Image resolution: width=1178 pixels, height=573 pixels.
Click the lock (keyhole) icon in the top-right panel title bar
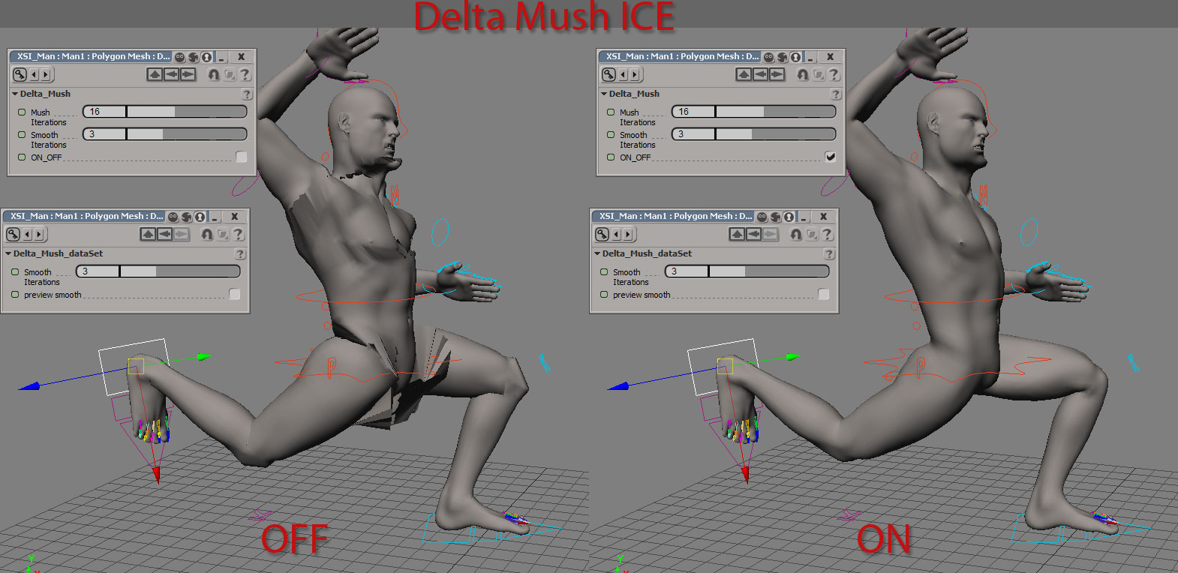[795, 57]
